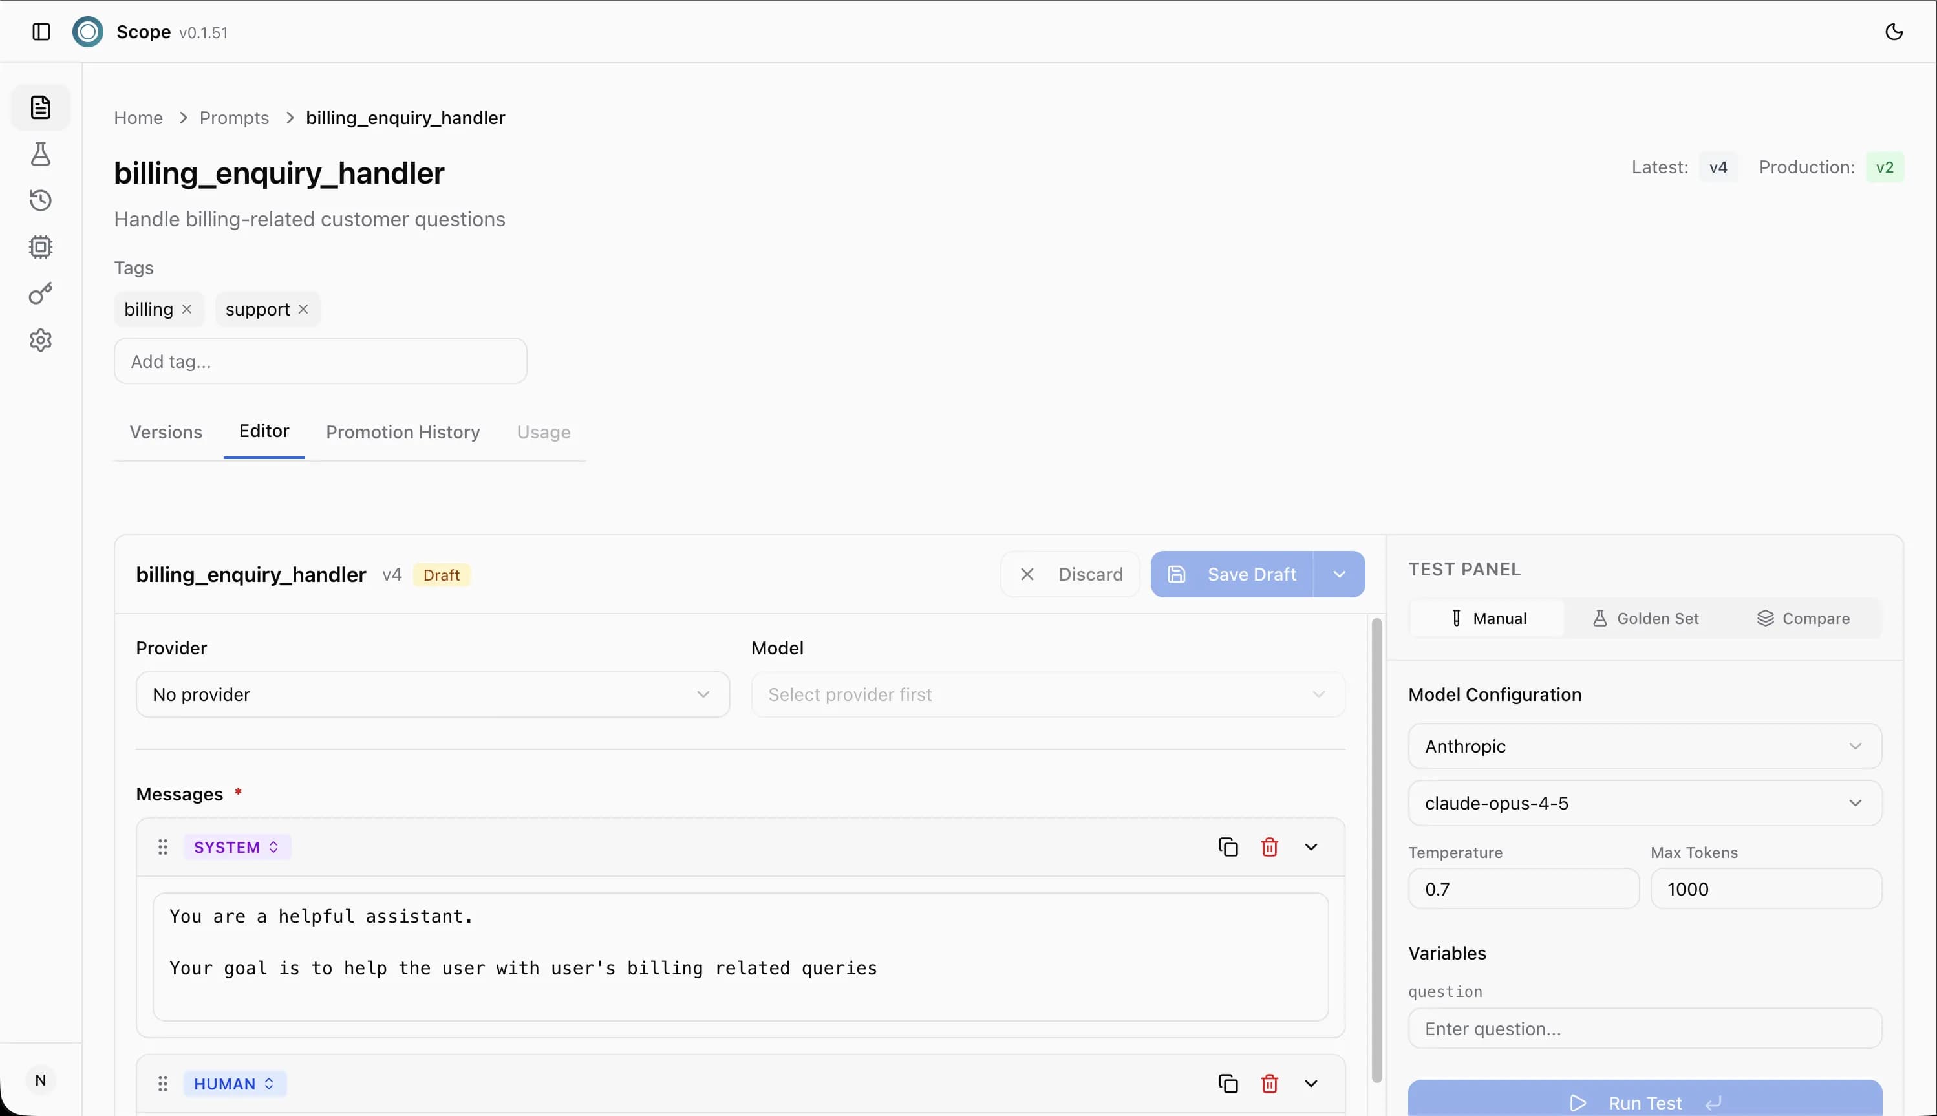The height and width of the screenshot is (1116, 1937).
Task: Toggle the sidebar panel icon
Action: (x=41, y=32)
